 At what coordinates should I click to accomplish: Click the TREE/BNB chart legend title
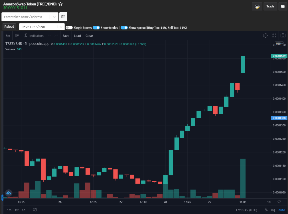[27, 44]
